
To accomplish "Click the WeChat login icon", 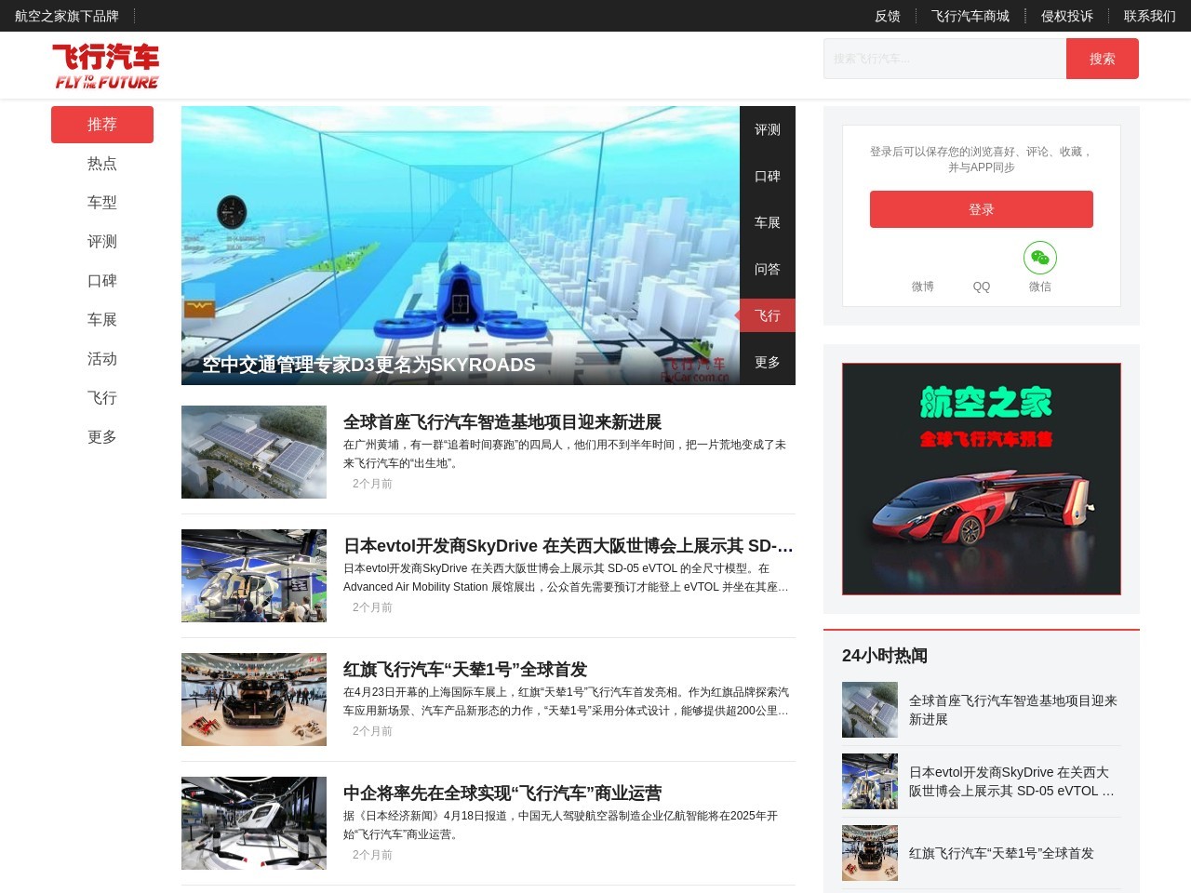I will [1039, 258].
